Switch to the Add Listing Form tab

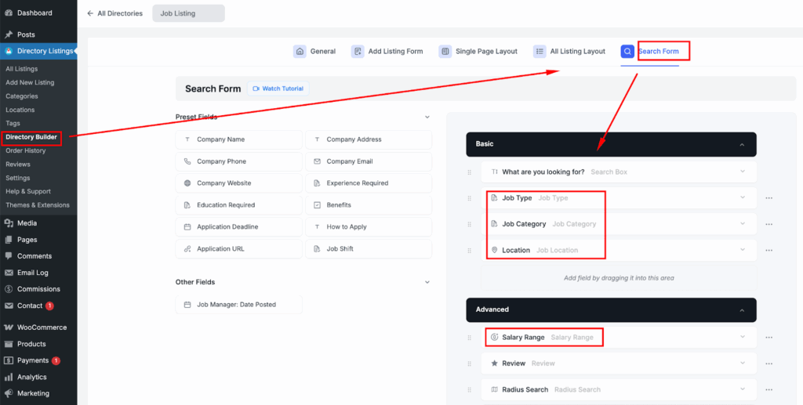(387, 51)
